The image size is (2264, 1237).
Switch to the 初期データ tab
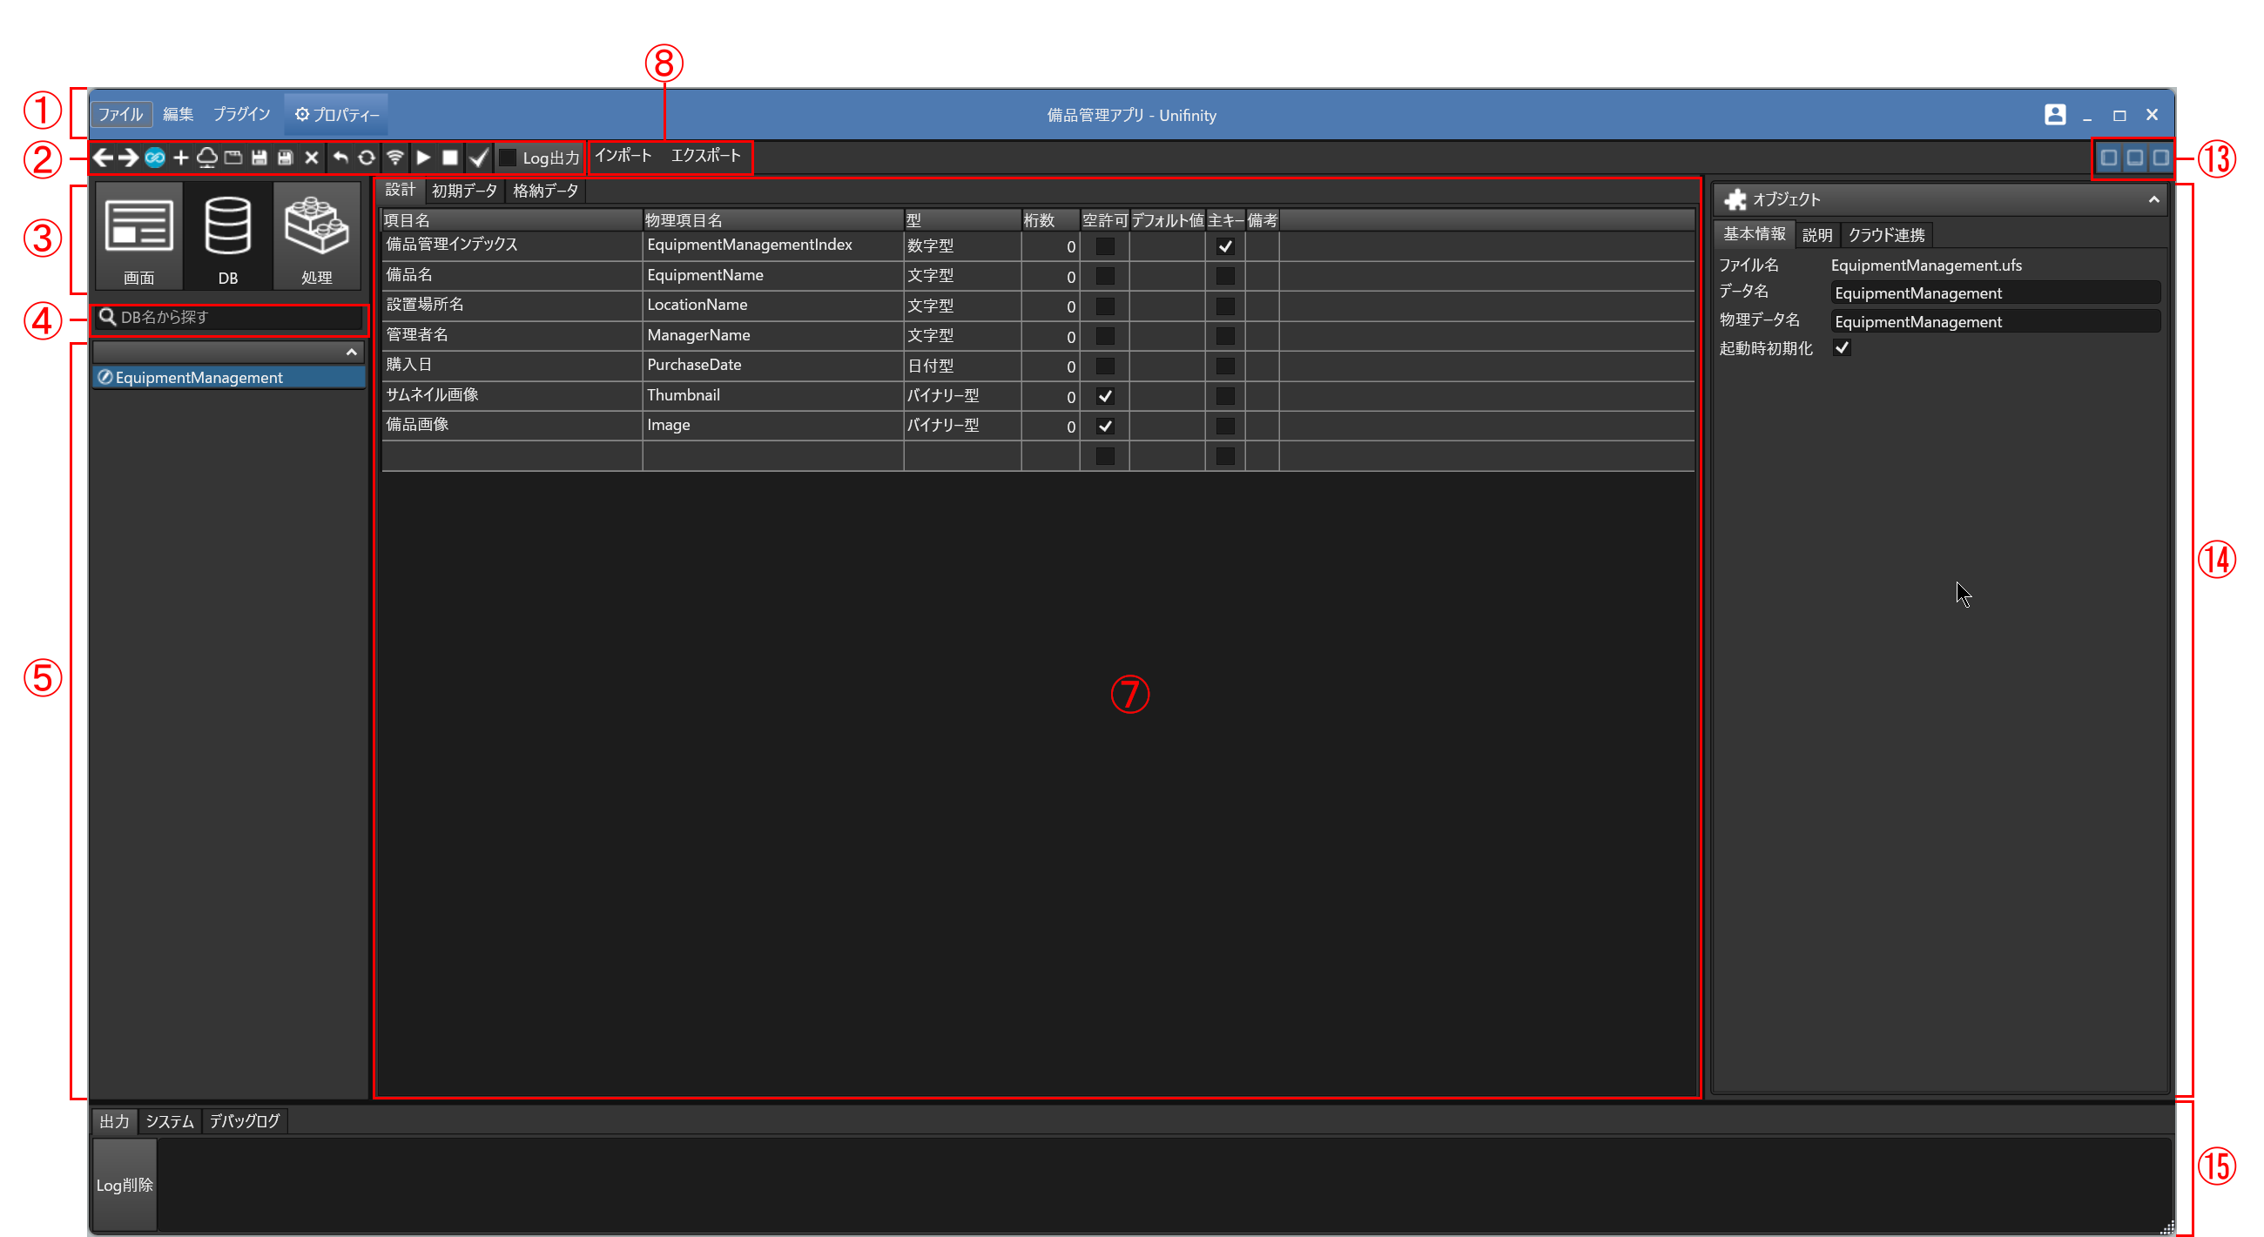point(464,191)
